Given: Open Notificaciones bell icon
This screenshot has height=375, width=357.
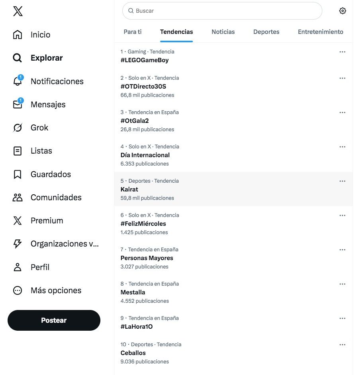Looking at the screenshot, I should coord(18,81).
